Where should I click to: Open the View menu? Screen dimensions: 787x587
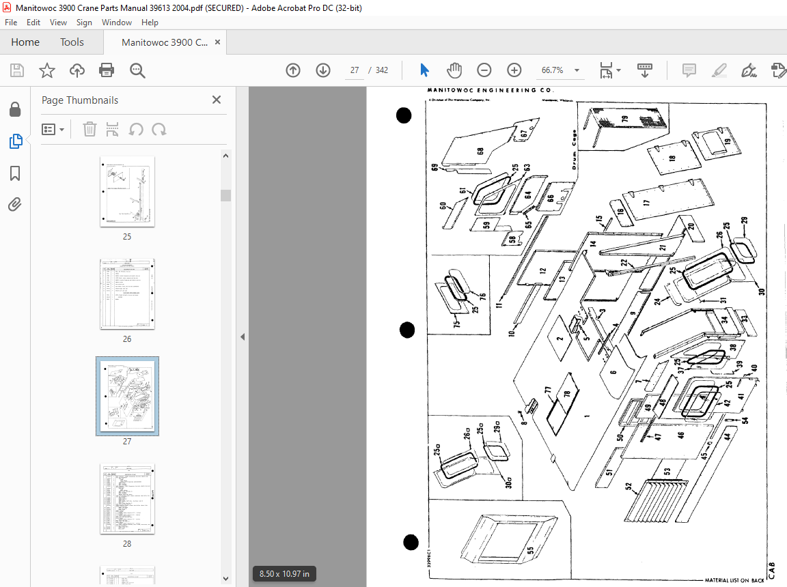(x=58, y=22)
